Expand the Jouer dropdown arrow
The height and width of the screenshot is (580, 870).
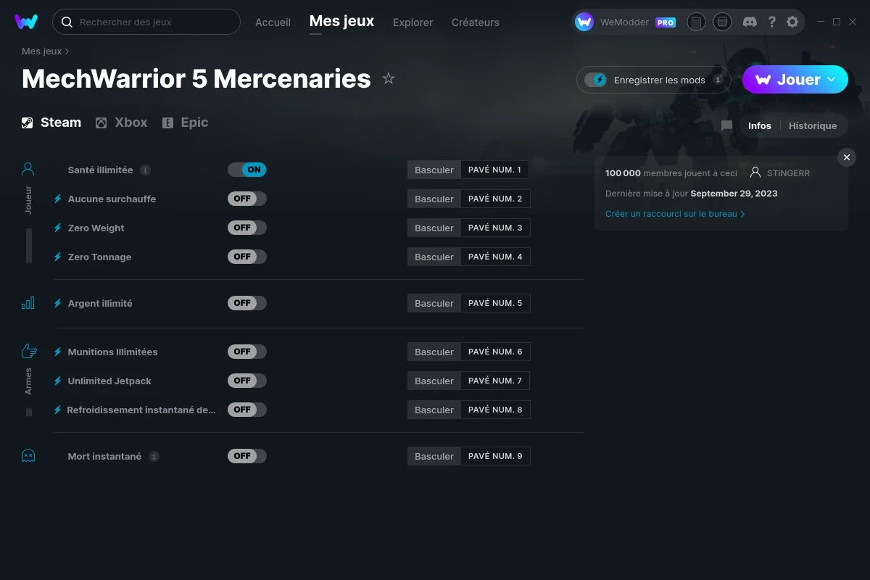832,79
